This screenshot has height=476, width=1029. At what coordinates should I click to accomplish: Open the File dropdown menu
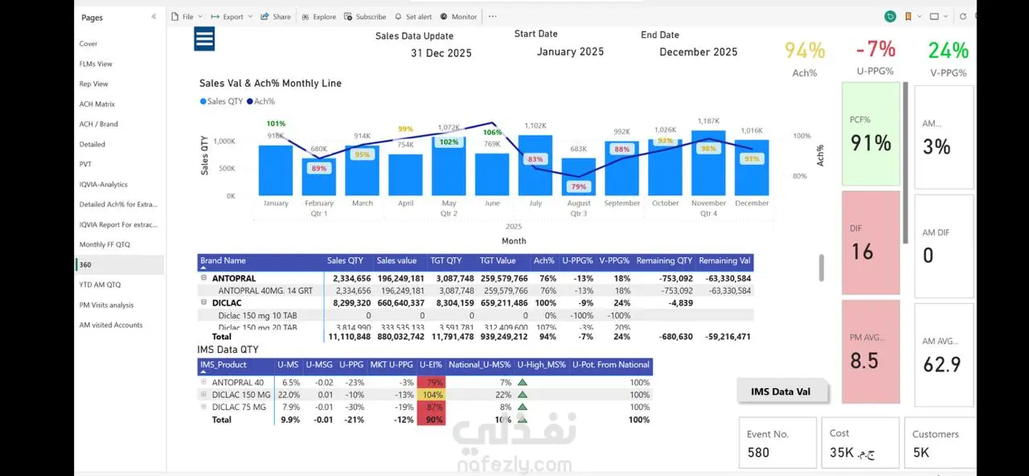(x=187, y=17)
